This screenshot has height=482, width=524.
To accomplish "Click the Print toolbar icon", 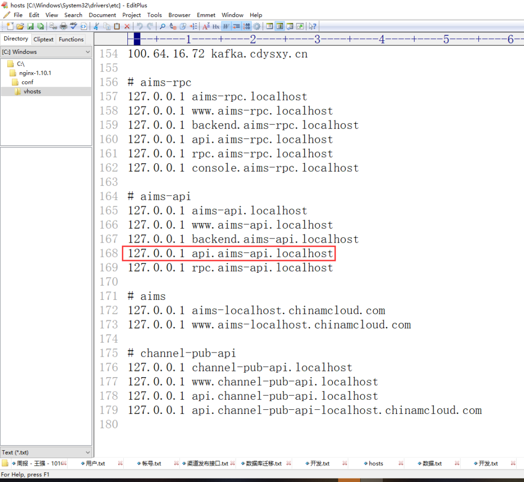I will tap(63, 26).
